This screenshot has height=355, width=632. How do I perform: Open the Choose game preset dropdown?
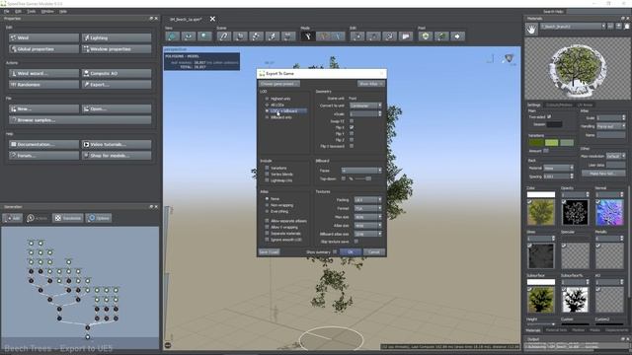pyautogui.click(x=279, y=84)
